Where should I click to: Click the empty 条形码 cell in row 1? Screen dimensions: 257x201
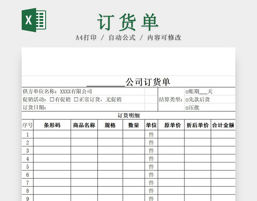click(52, 134)
